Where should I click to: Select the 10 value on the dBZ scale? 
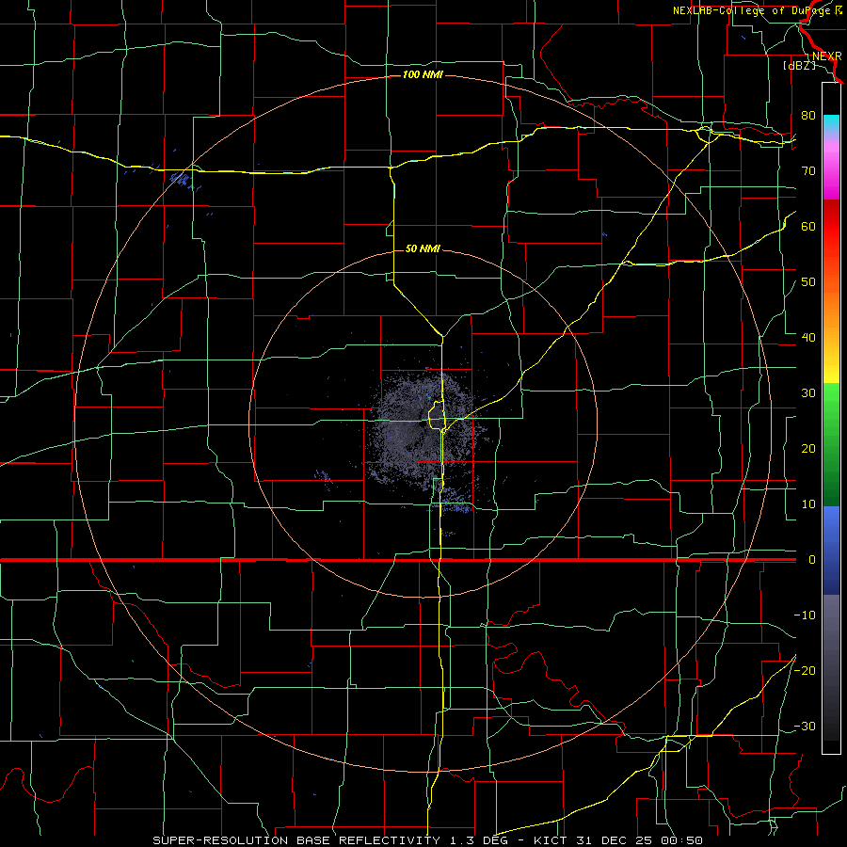(x=808, y=504)
